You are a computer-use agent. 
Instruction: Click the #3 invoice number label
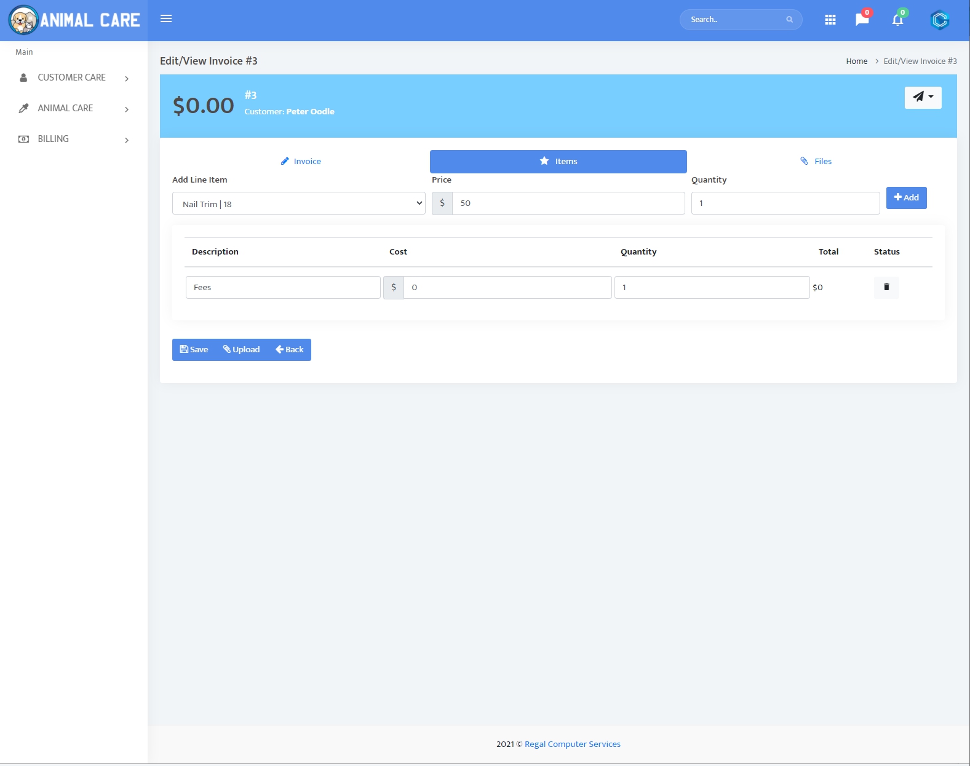pos(250,95)
